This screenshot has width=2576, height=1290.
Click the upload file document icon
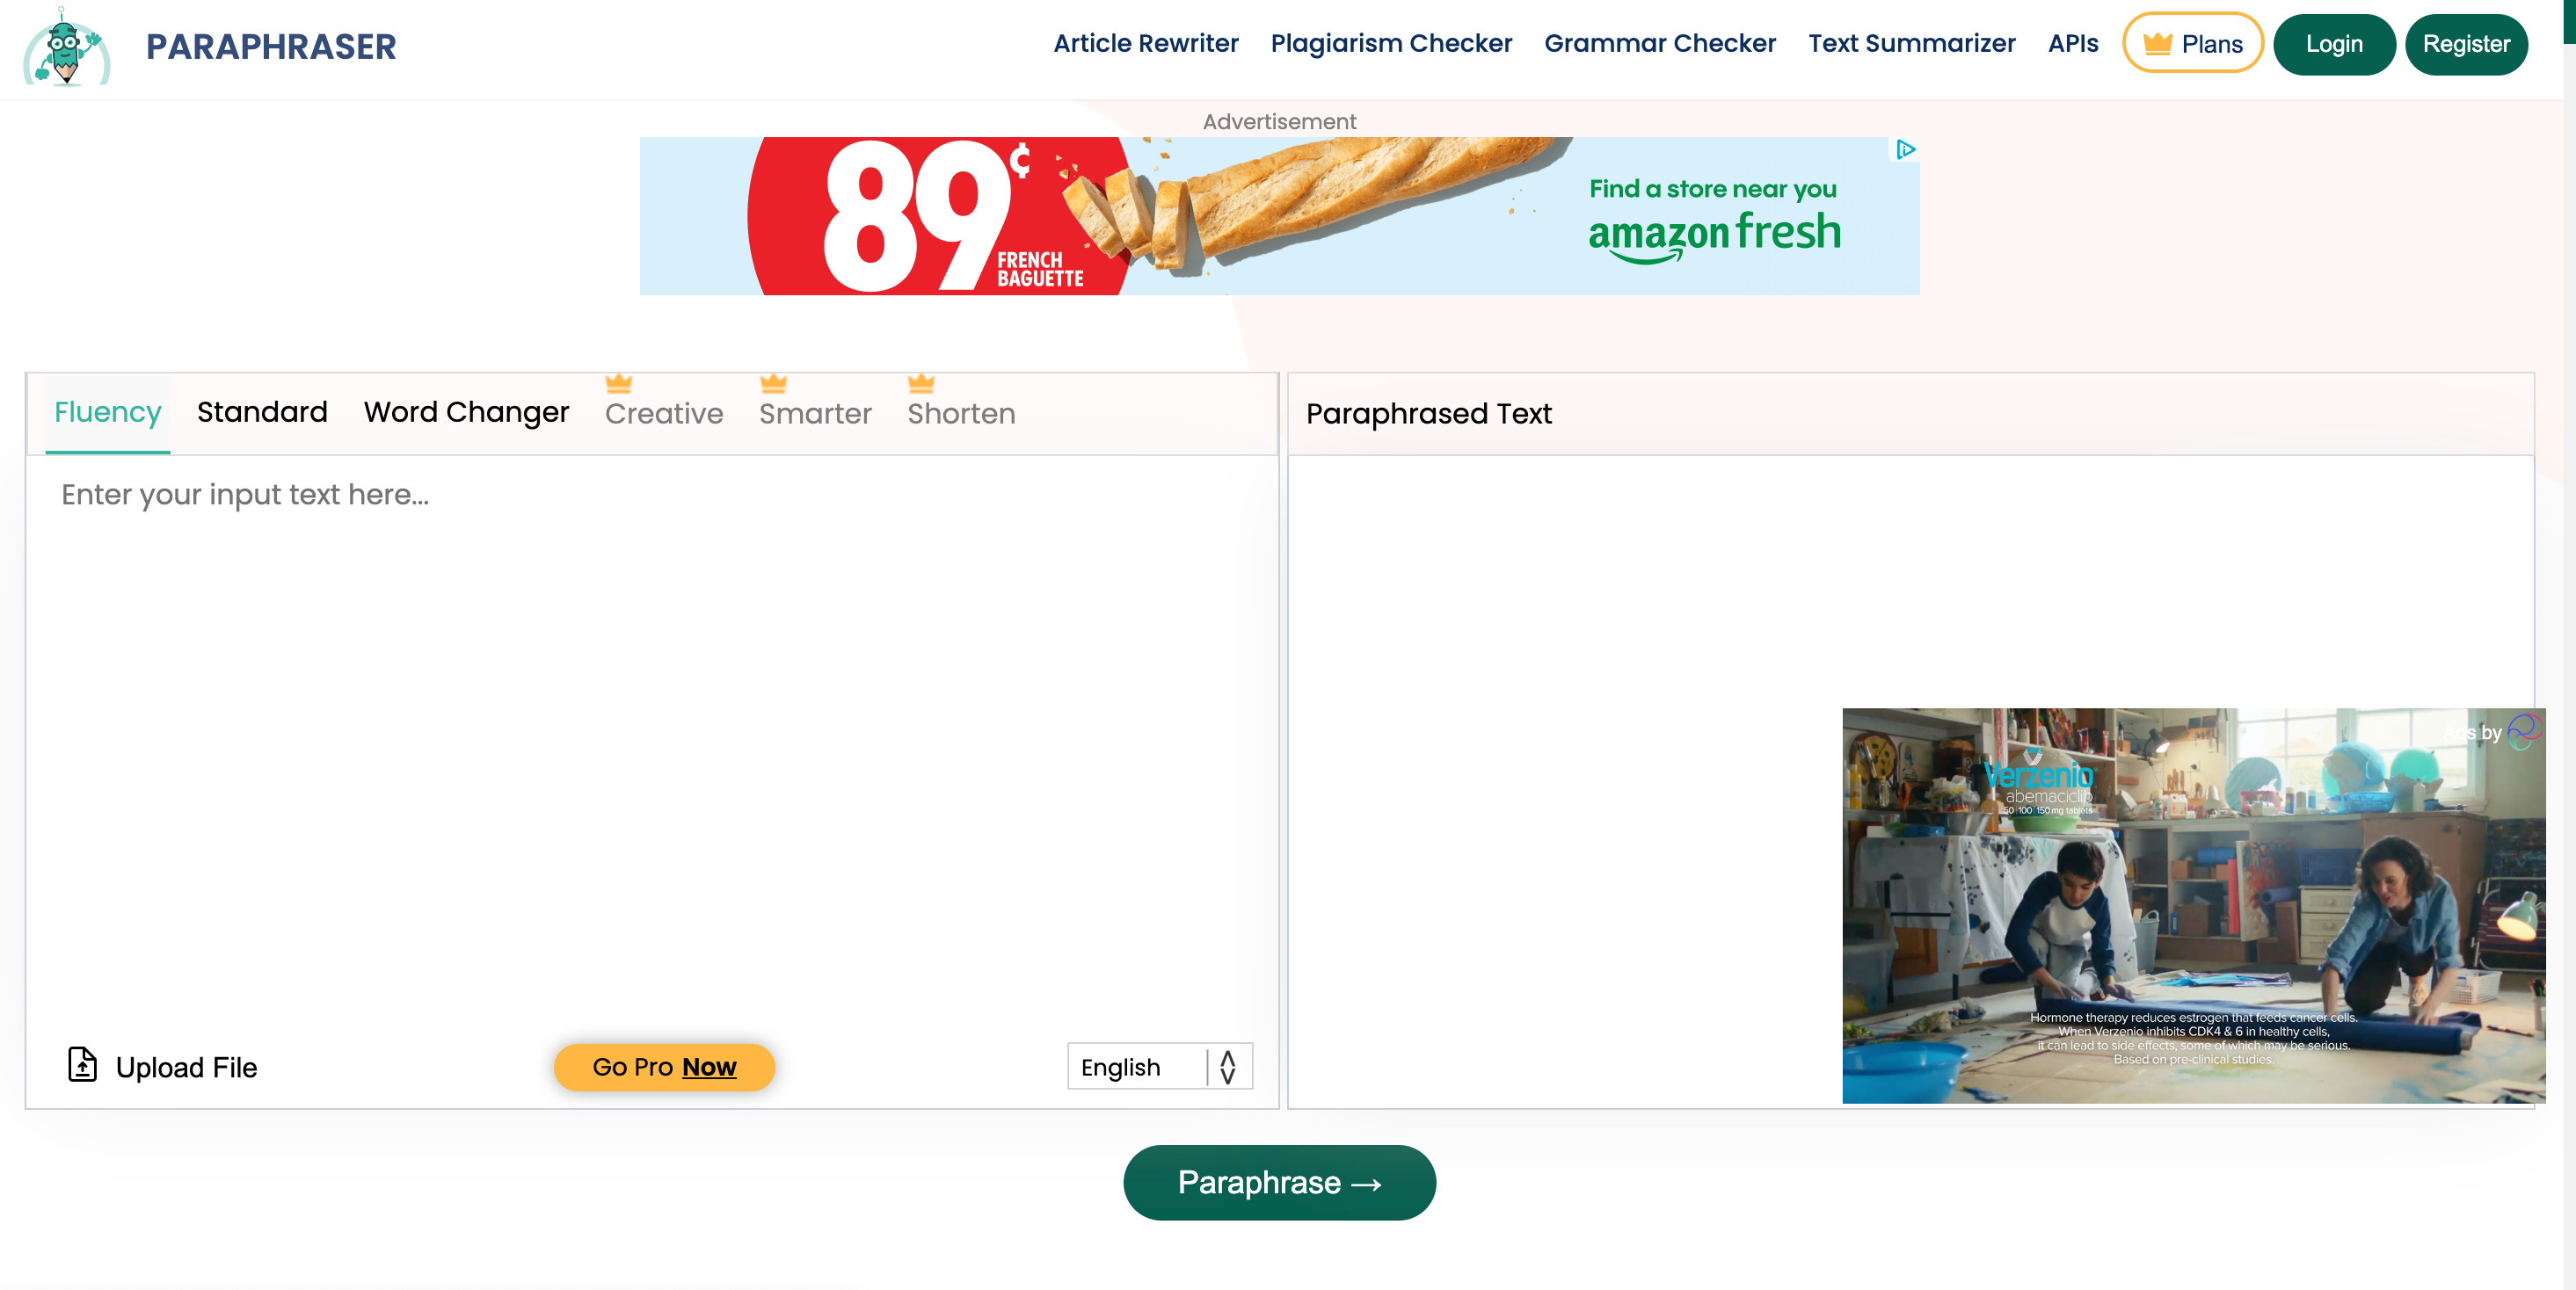(x=82, y=1064)
